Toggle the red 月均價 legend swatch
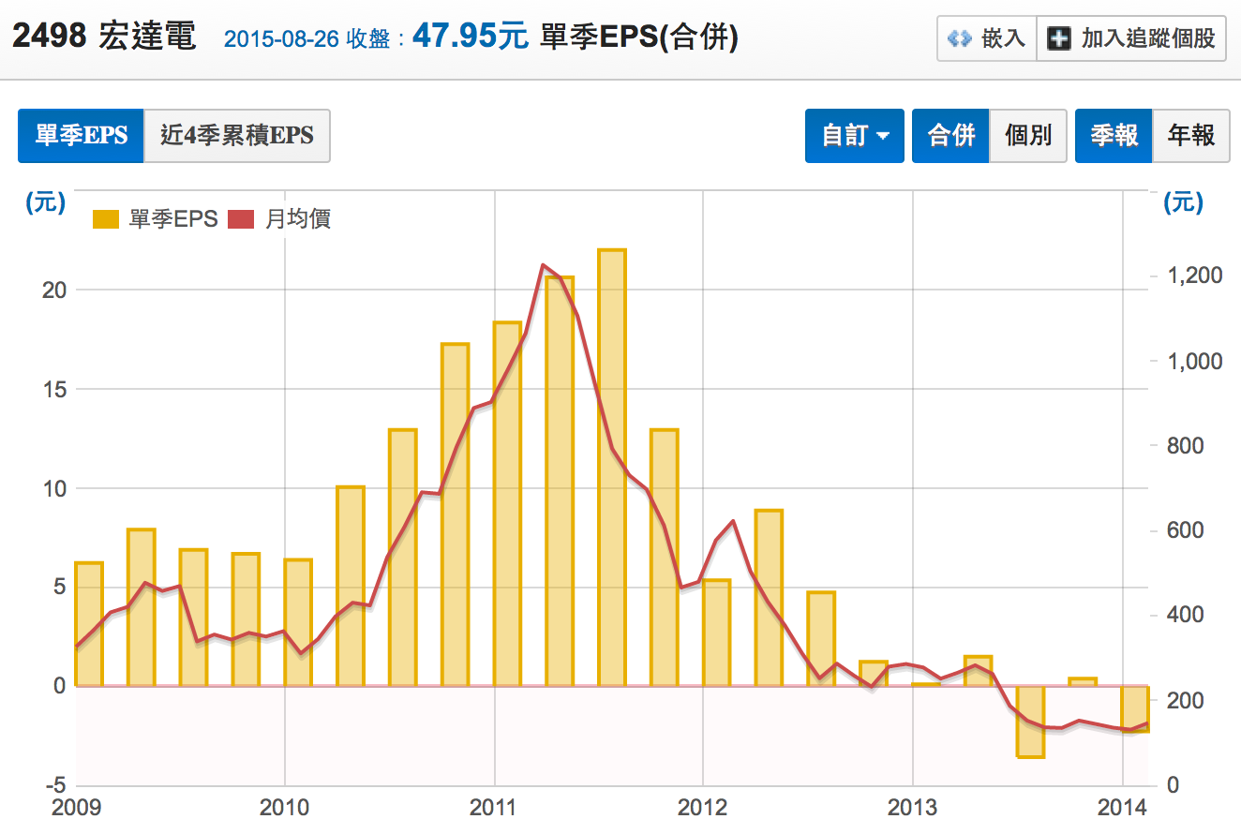 [x=241, y=219]
